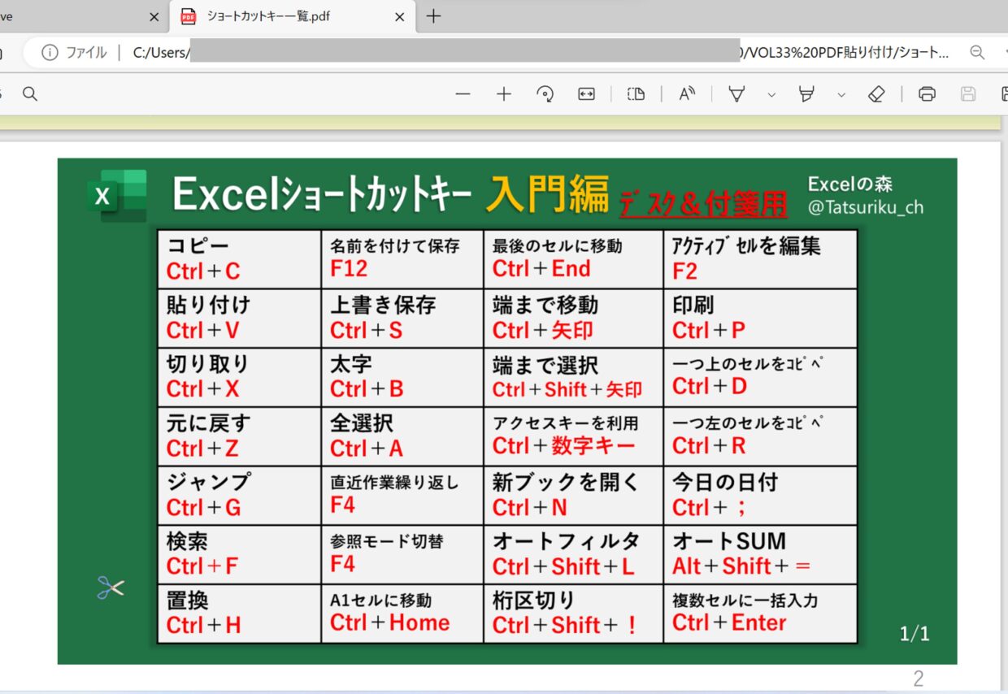The image size is (1008, 694).
Task: Zoom out with the minus button
Action: [463, 94]
